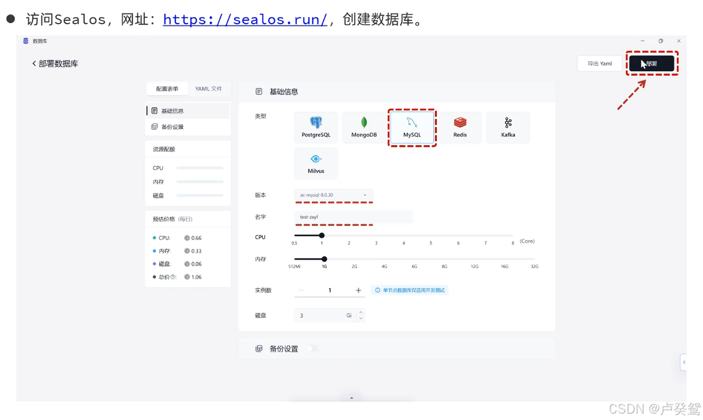703x420 pixels.
Task: Click the info icon beside 单节点数据库 notice
Action: point(378,290)
